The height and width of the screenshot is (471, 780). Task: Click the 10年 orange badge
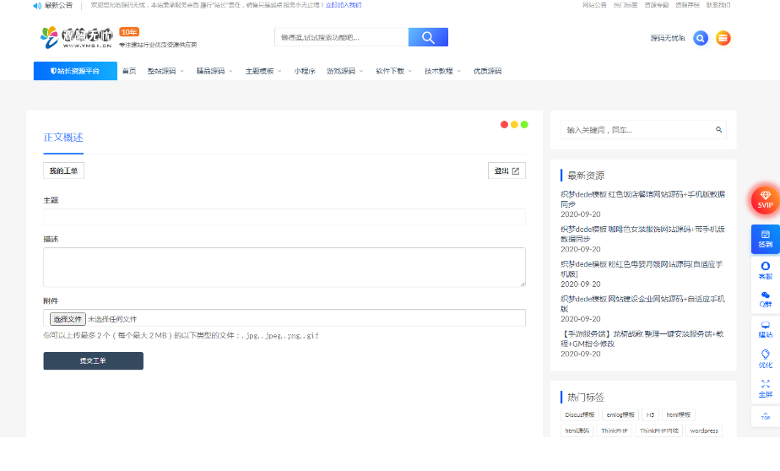pos(129,32)
